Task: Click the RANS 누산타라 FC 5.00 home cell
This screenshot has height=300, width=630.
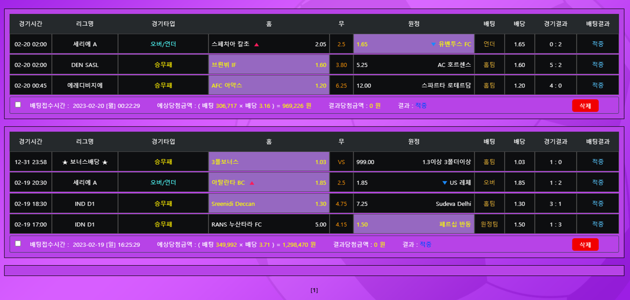Action: tap(269, 224)
